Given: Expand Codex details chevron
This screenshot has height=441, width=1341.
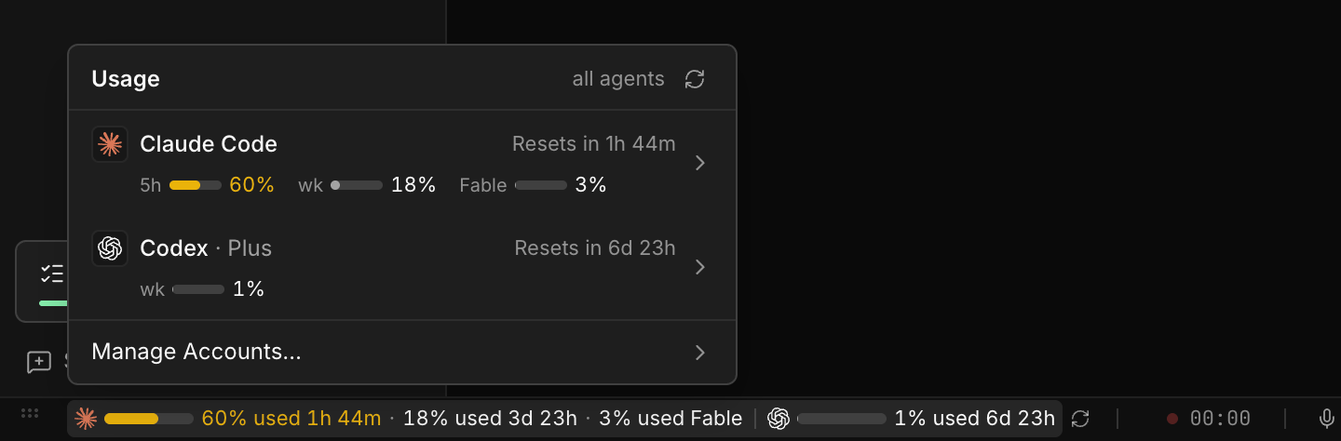Looking at the screenshot, I should 700,267.
